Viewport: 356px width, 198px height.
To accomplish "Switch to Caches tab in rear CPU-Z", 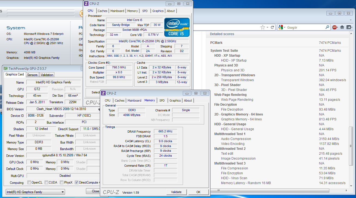I will click(x=103, y=11).
